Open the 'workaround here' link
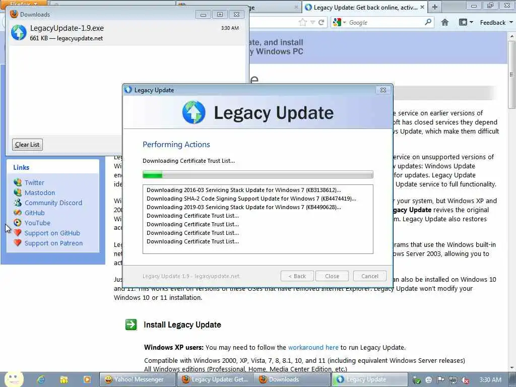516x387 pixels. 313,347
